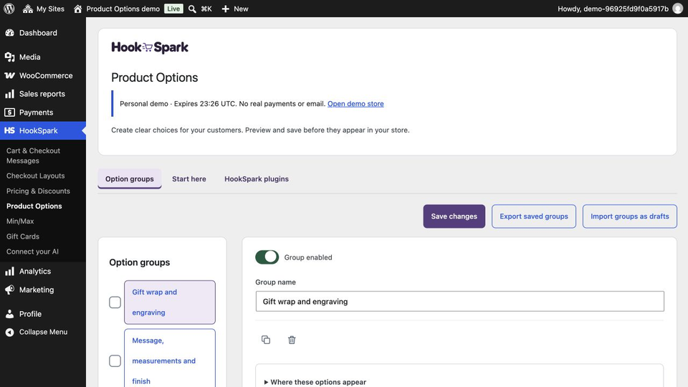This screenshot has width=688, height=387.
Task: Open Gift Cards submenu item
Action: 23,236
